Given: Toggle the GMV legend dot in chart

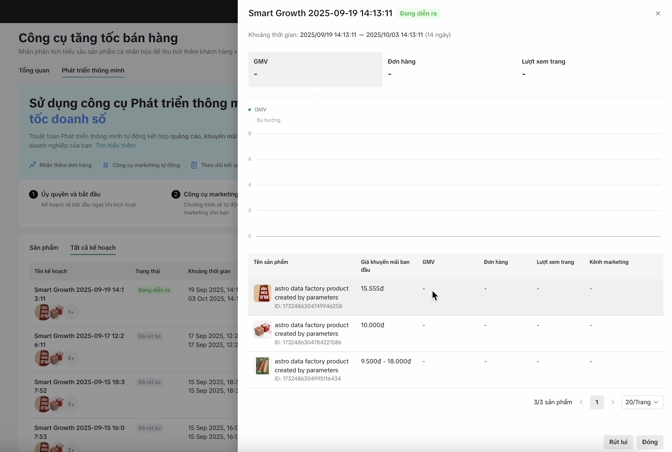Looking at the screenshot, I should click(x=250, y=110).
